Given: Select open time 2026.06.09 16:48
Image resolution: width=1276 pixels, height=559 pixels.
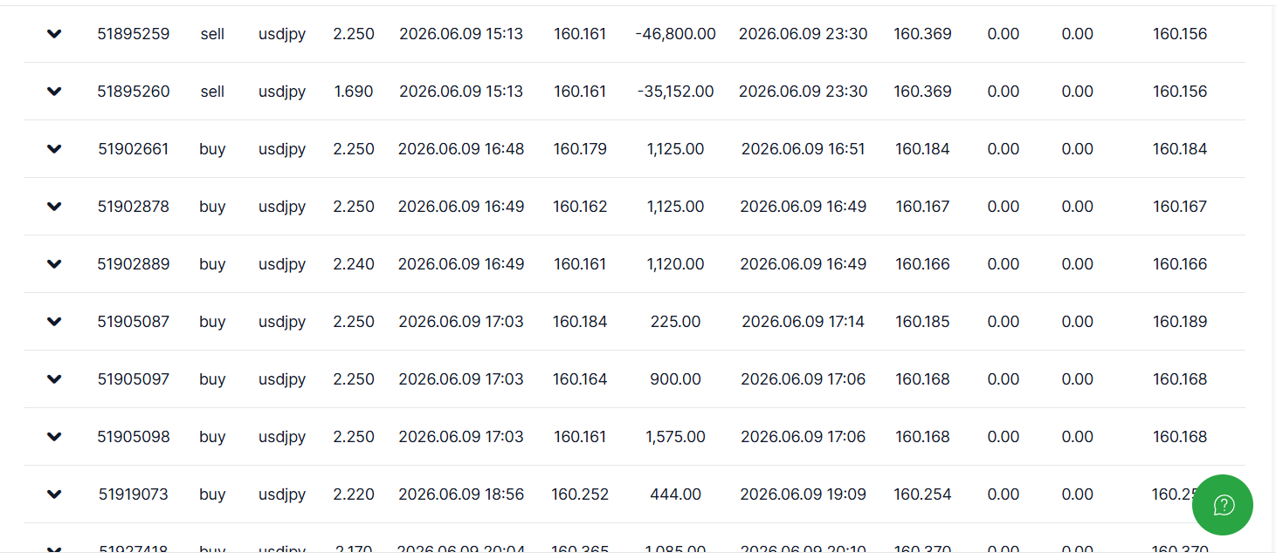Looking at the screenshot, I should coord(461,149).
